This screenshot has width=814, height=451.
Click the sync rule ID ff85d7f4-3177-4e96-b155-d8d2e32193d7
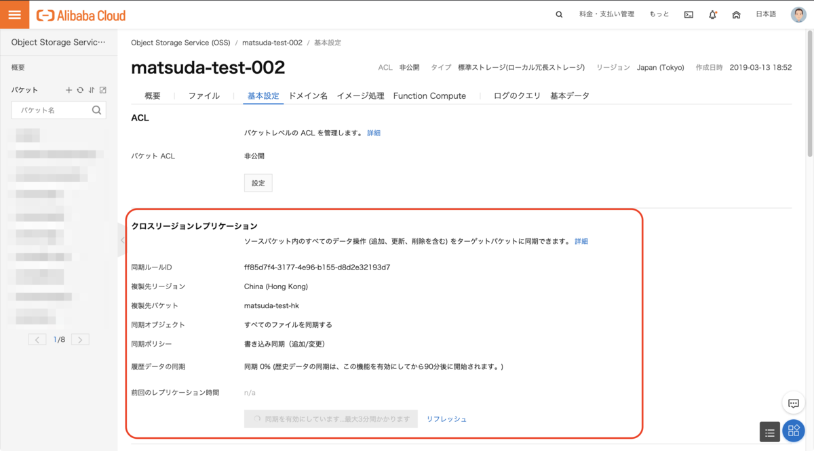tap(317, 267)
